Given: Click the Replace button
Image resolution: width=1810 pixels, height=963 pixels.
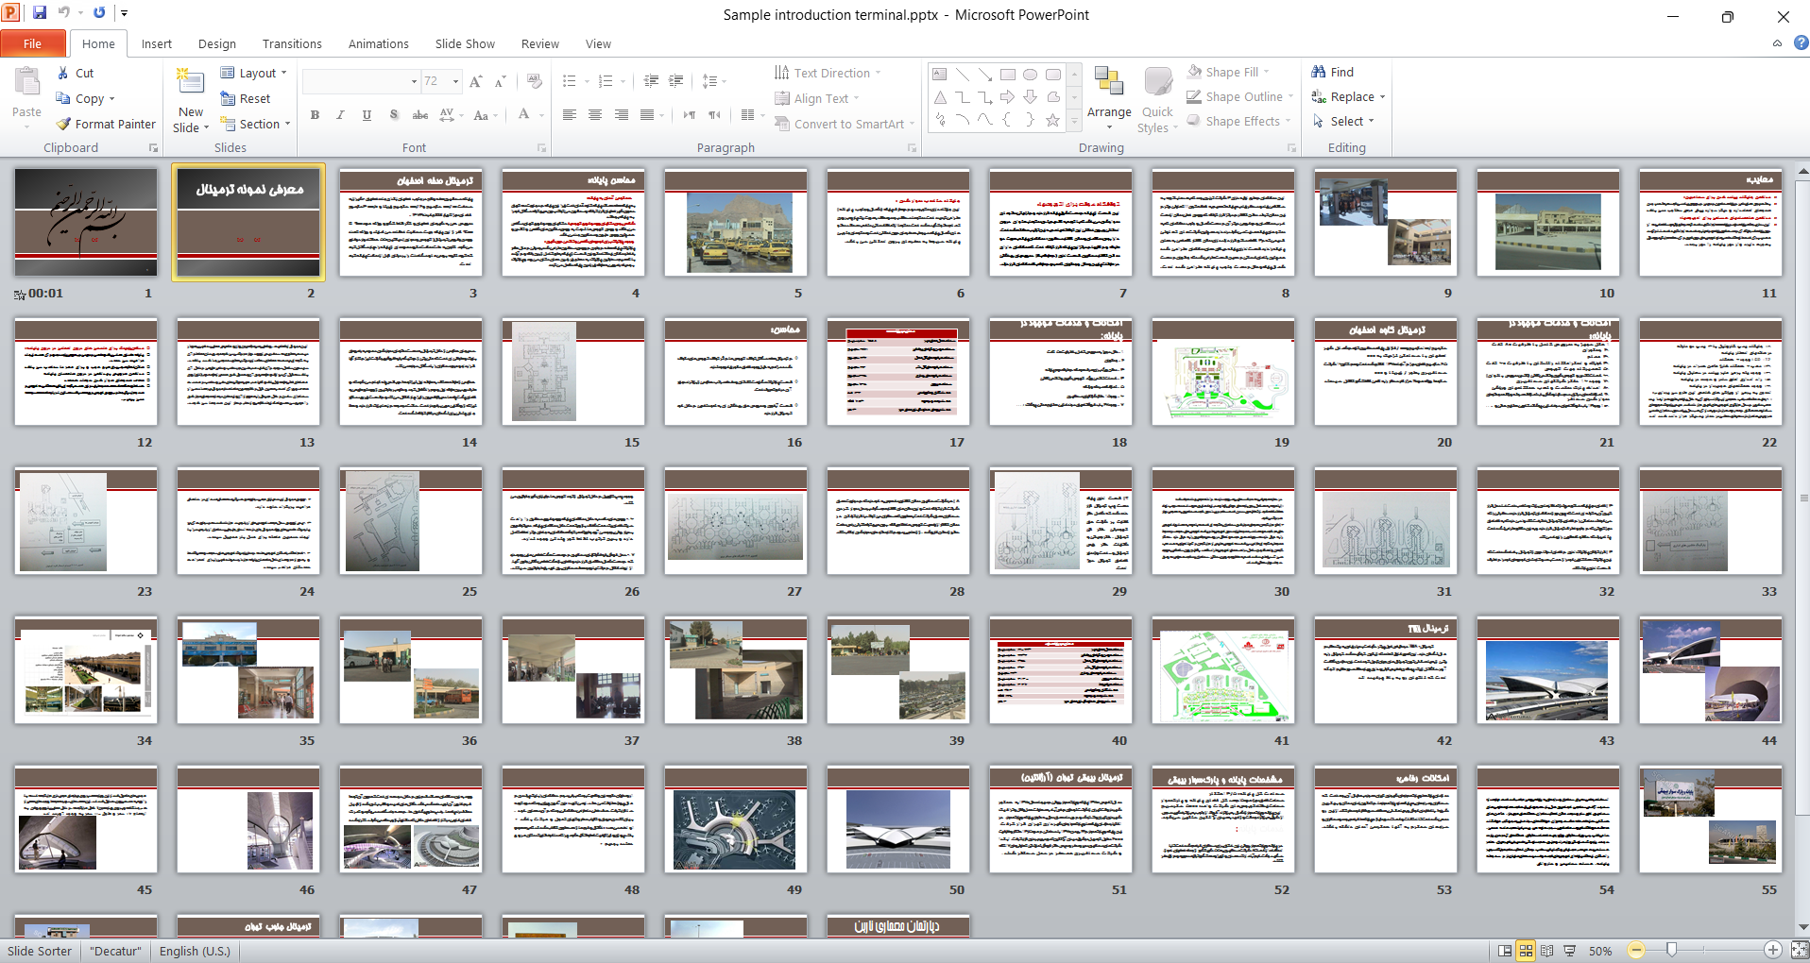Looking at the screenshot, I should tap(1348, 96).
